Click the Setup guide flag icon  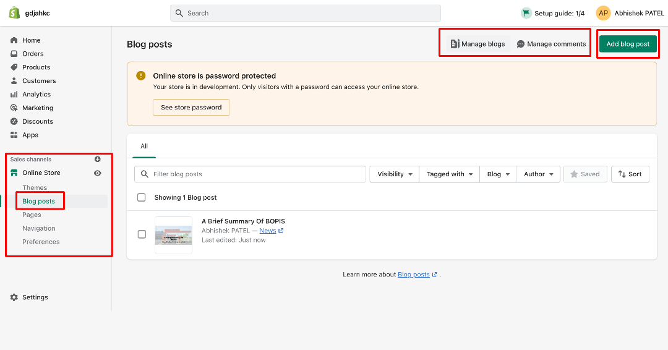tap(526, 13)
